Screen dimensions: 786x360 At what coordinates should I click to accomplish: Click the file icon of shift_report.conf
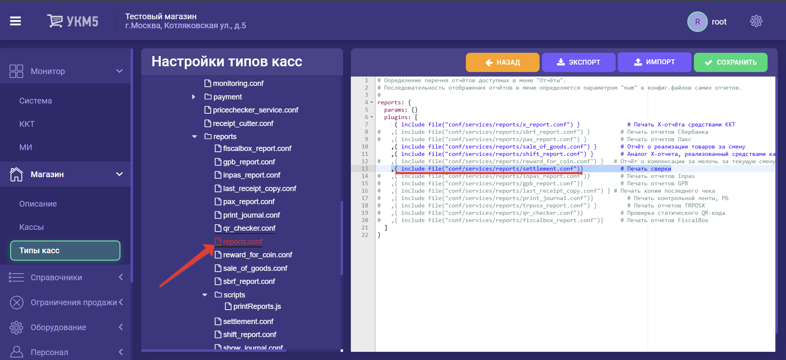[x=218, y=335]
